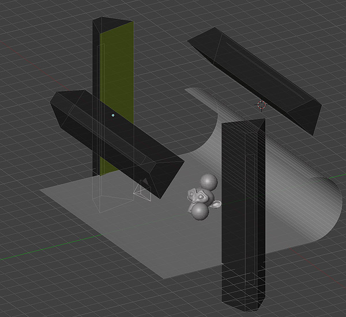Select the camera wireframe pyramid object
346x317 pixels.
click(143, 191)
